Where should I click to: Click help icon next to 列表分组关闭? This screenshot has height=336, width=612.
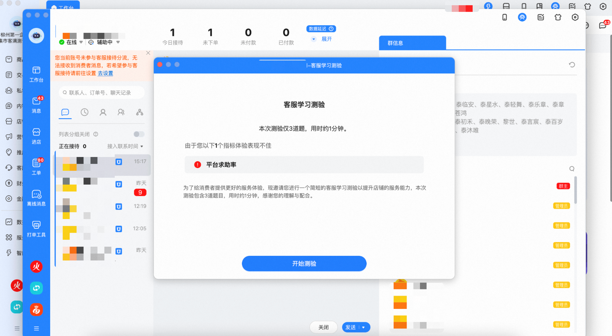pos(96,134)
